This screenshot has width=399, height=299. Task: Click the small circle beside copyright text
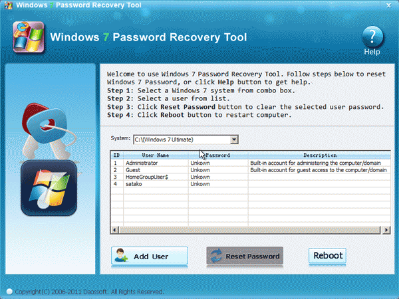9,292
